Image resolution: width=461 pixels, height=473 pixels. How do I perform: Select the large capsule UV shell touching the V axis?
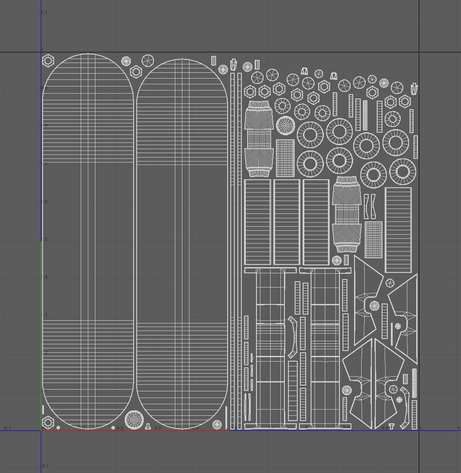click(x=88, y=241)
